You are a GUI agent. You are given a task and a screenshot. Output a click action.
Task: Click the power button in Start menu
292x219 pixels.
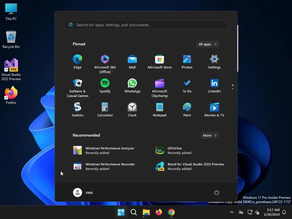pyautogui.click(x=217, y=192)
